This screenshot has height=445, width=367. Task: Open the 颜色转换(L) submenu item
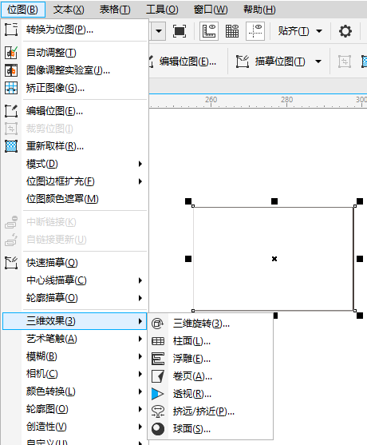click(74, 391)
